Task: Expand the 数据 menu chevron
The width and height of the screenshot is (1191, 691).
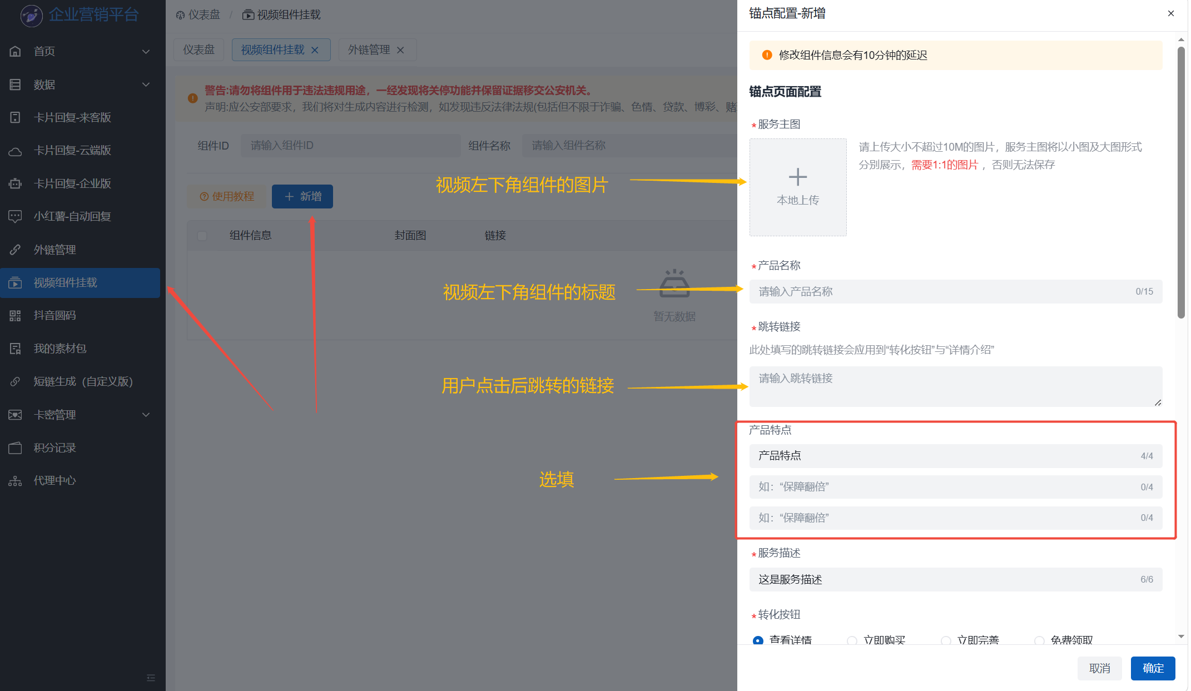Action: (x=146, y=84)
